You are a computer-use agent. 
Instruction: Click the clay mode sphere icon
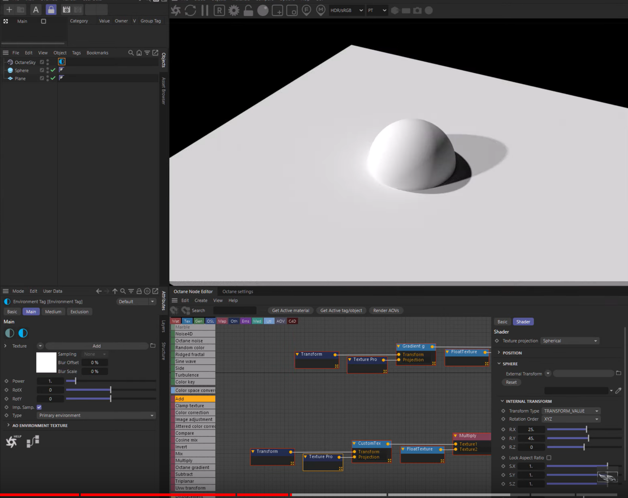[263, 10]
